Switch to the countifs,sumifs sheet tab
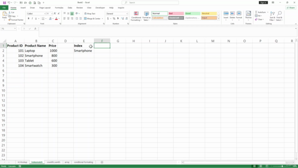 [x=54, y=162]
